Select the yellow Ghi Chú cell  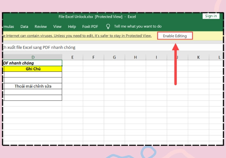pos(33,69)
